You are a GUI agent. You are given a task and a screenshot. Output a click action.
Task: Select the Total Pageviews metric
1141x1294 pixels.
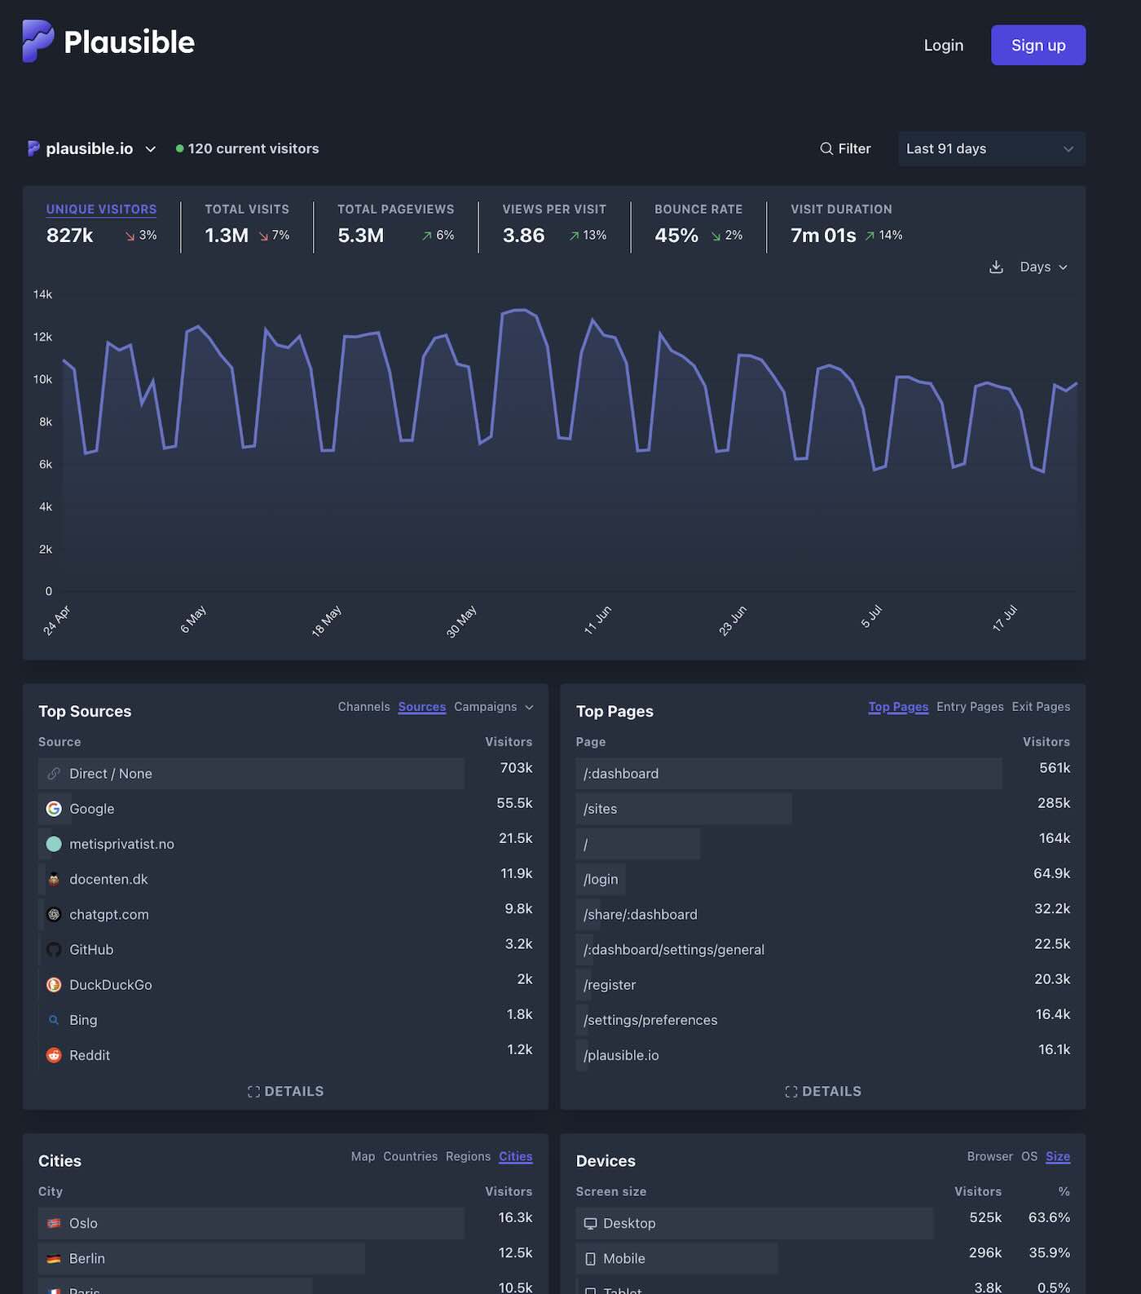coord(395,223)
